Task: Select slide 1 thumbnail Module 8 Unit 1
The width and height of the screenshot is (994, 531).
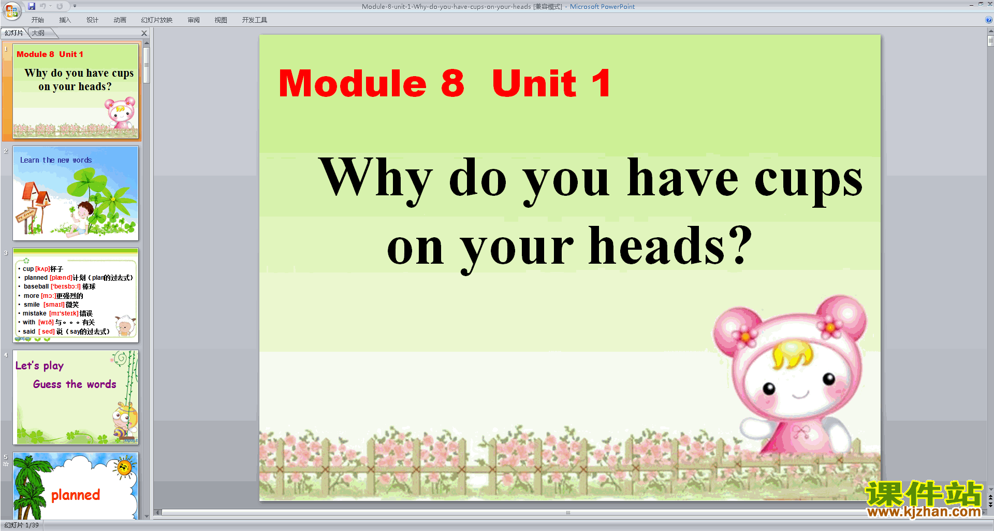Action: (76, 91)
